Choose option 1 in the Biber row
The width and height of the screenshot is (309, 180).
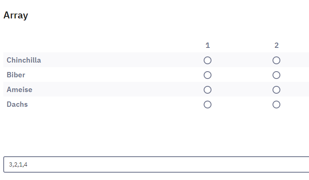[x=207, y=75]
